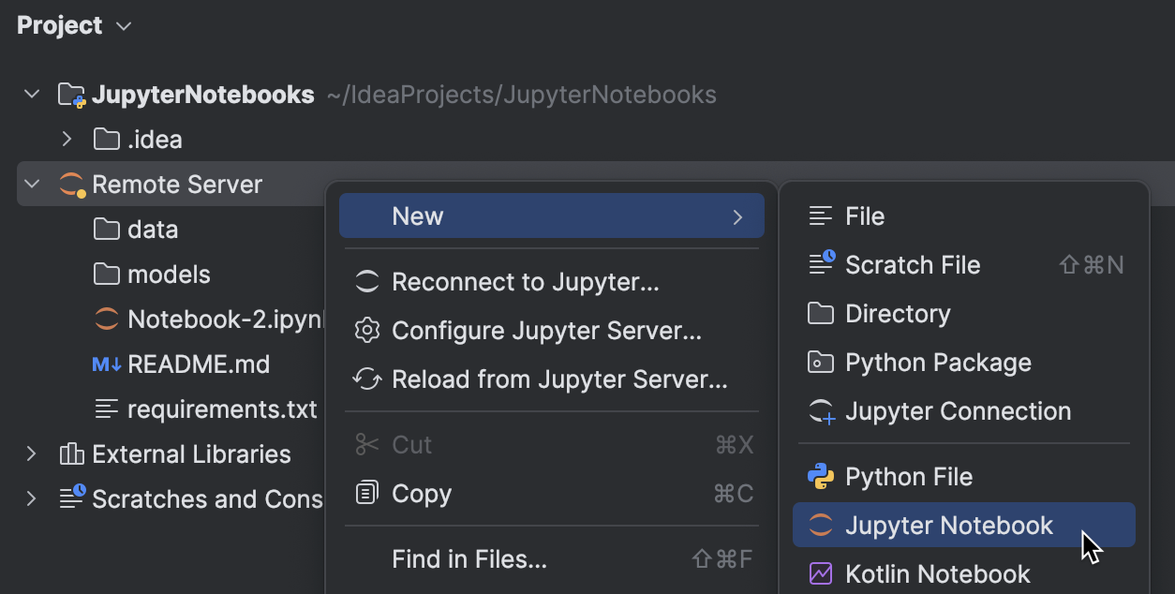Select the Notebook-2.ipynb file
This screenshot has height=594, width=1175.
(223, 319)
